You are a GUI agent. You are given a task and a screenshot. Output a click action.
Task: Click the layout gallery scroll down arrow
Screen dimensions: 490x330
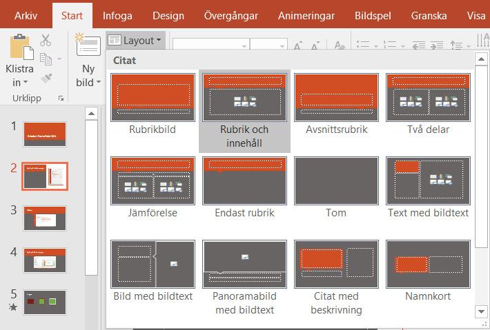[481, 311]
